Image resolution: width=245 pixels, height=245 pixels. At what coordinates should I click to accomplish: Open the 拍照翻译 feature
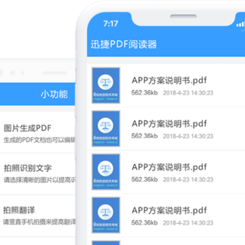pos(19,210)
